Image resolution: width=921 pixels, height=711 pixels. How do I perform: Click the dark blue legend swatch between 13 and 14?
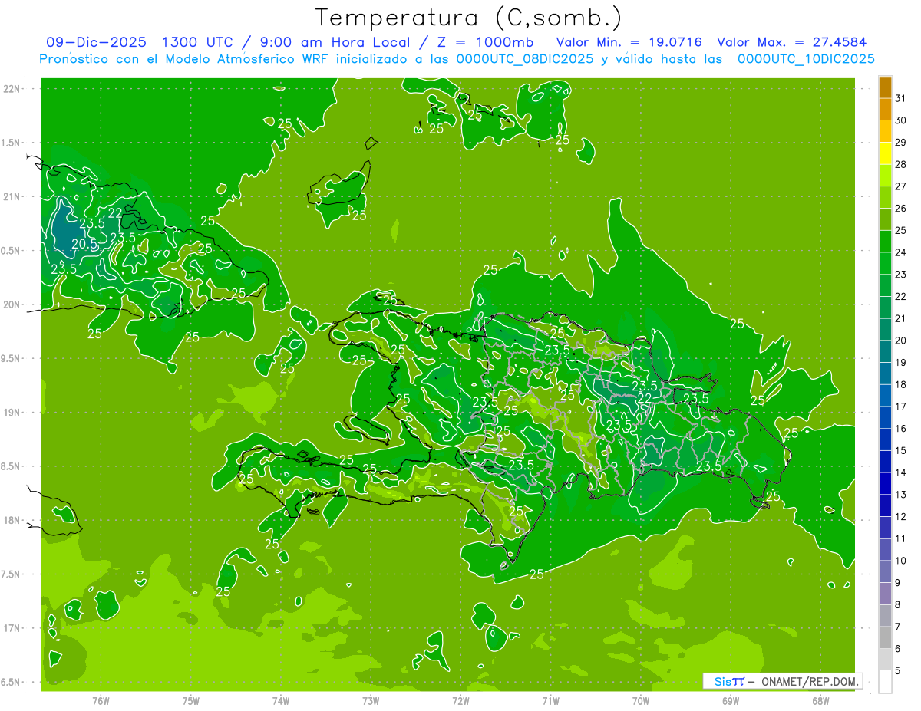click(x=885, y=484)
